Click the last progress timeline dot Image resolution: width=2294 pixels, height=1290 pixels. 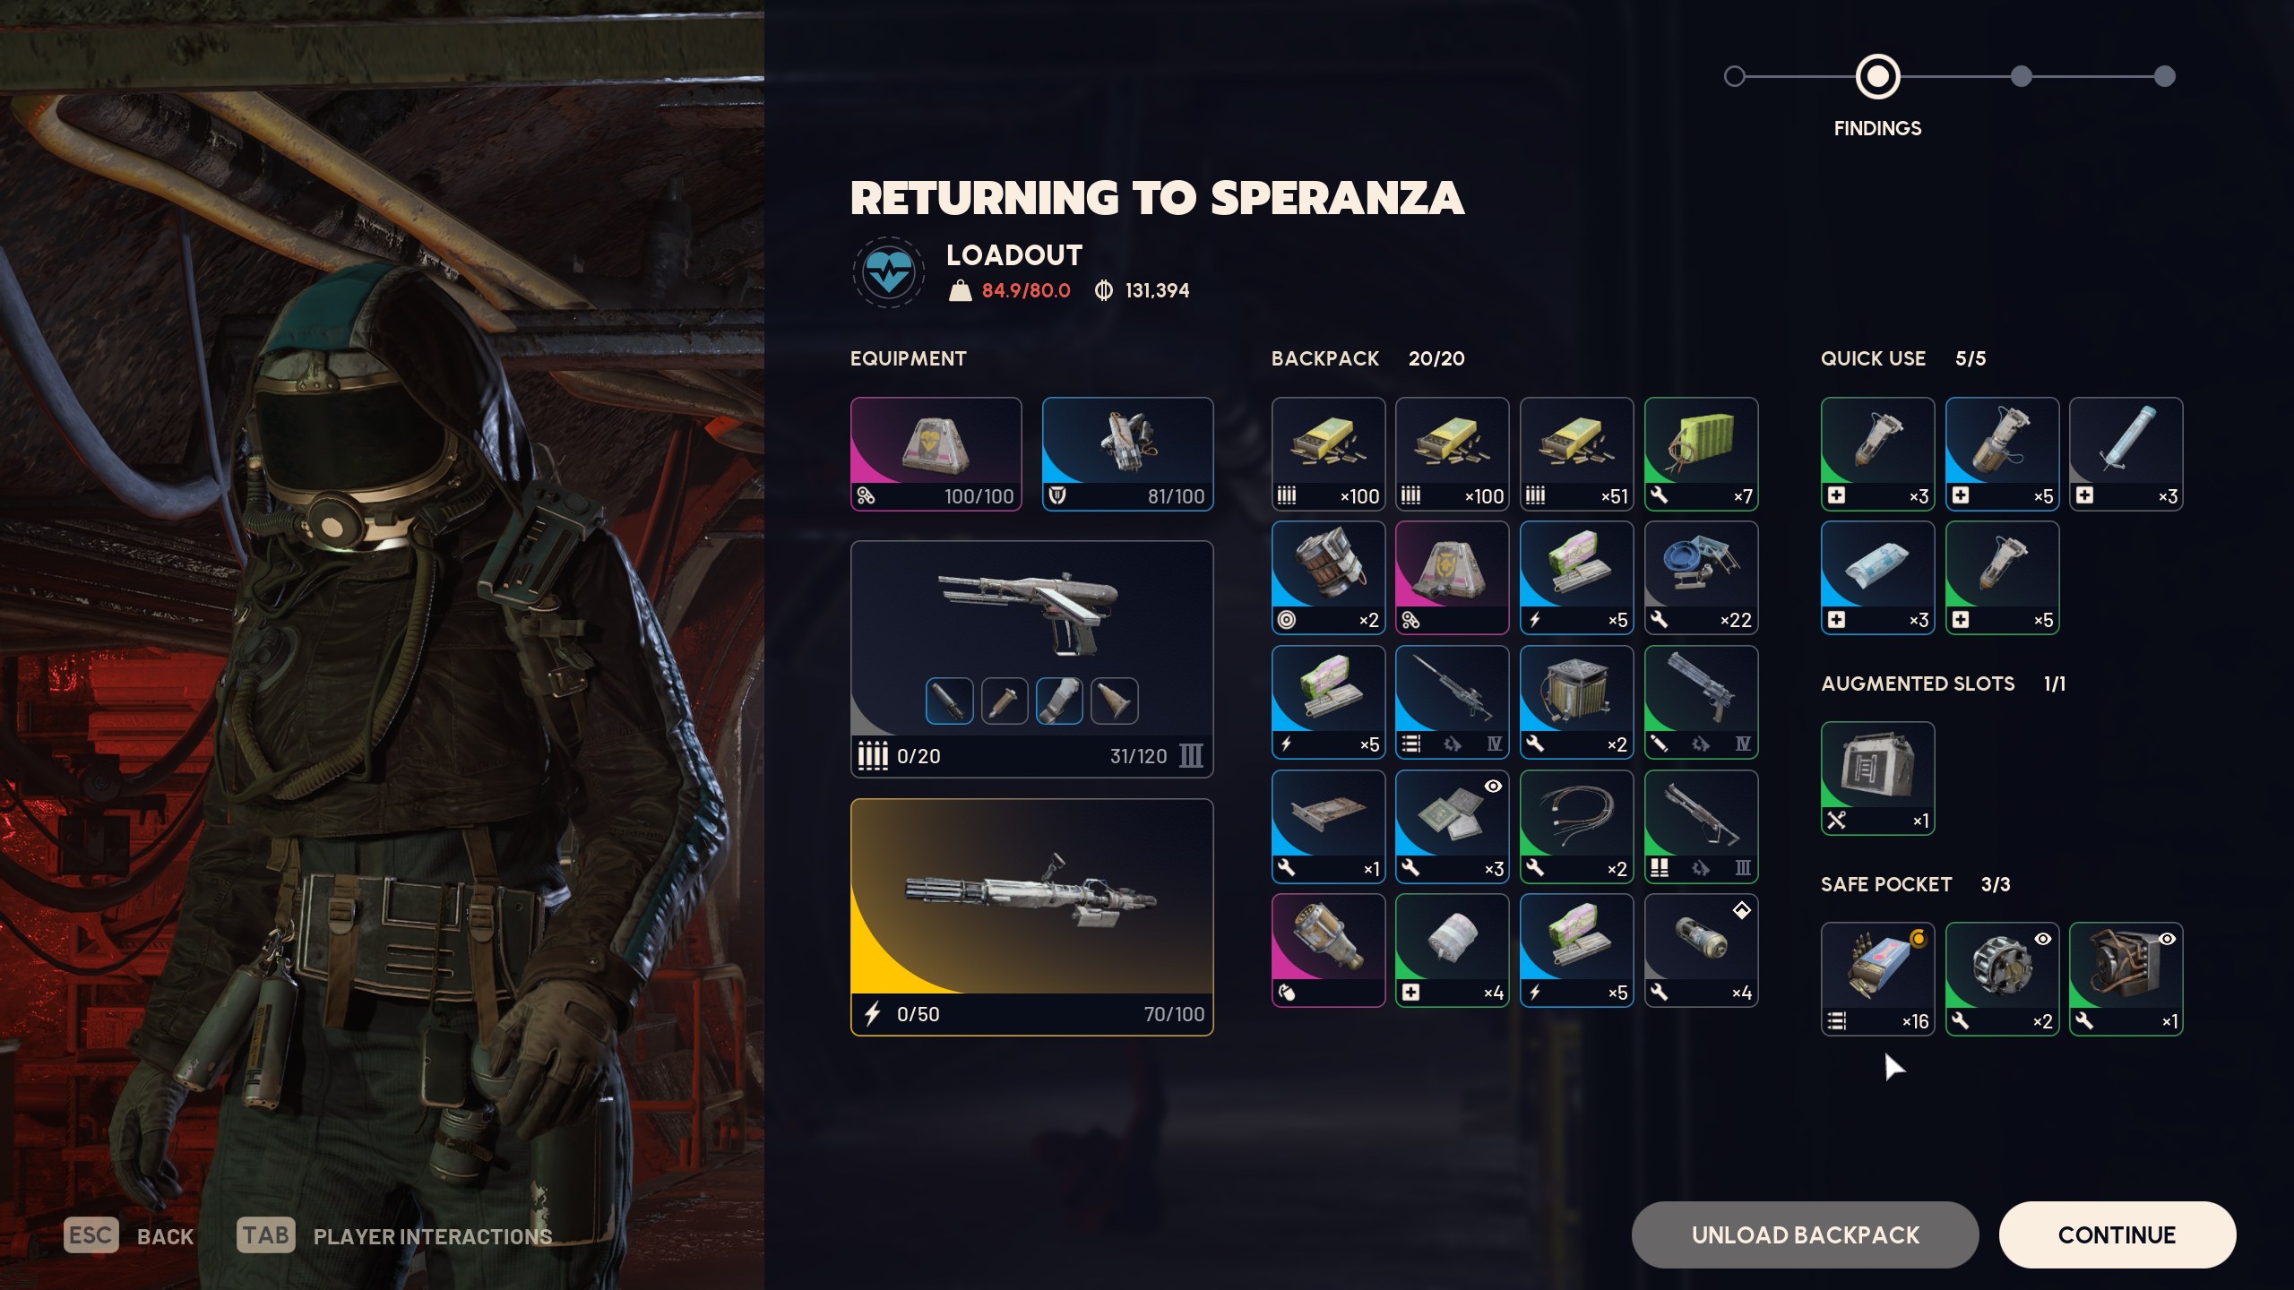coord(2164,76)
